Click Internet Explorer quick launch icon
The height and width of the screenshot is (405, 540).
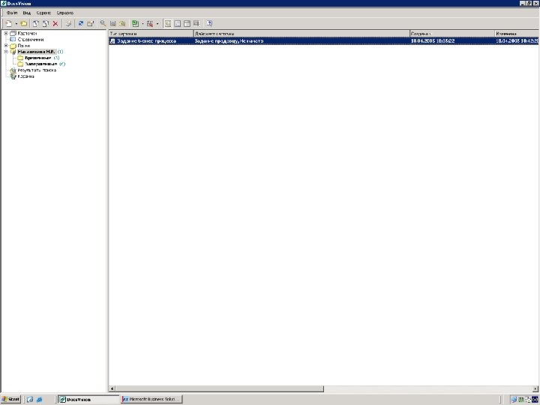pos(39,400)
